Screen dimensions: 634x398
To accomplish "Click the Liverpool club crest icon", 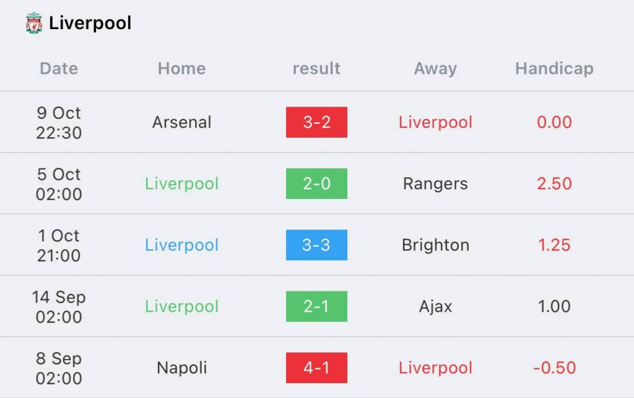I will pyautogui.click(x=34, y=23).
